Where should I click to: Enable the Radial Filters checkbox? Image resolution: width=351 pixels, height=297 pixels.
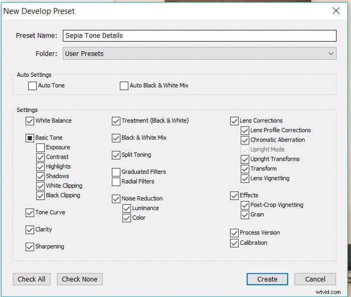(116, 182)
